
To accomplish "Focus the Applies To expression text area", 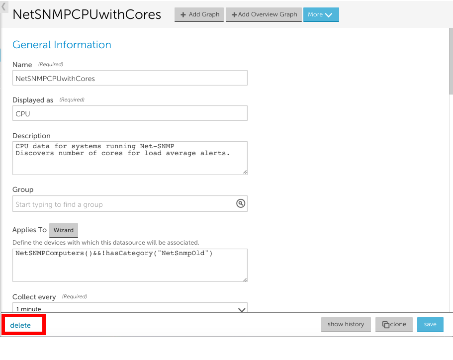I will tap(130, 265).
